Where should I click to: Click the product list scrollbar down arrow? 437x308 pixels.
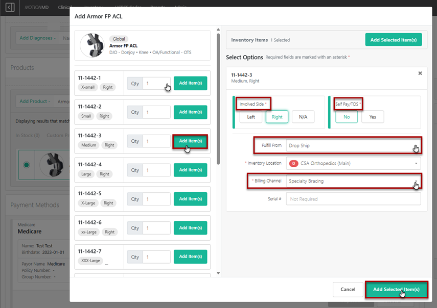[x=219, y=273]
